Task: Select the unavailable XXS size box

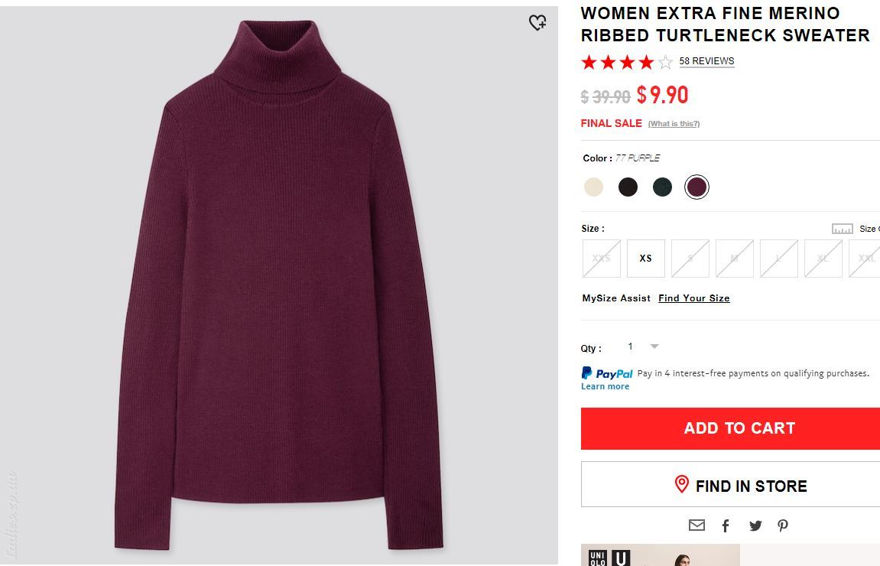Action: pyautogui.click(x=602, y=259)
